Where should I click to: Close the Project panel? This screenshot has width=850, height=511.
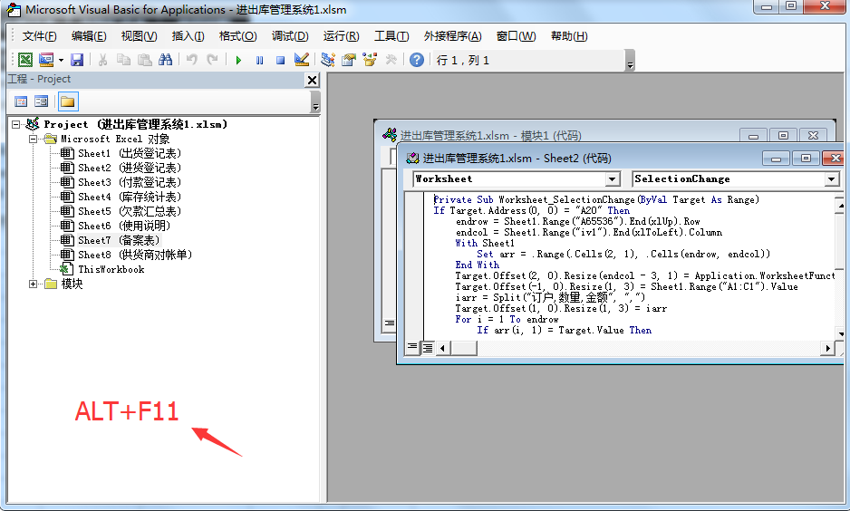click(x=313, y=81)
